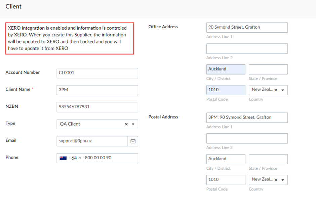
Task: Click Postal Address State / Province field
Action: coord(268,159)
